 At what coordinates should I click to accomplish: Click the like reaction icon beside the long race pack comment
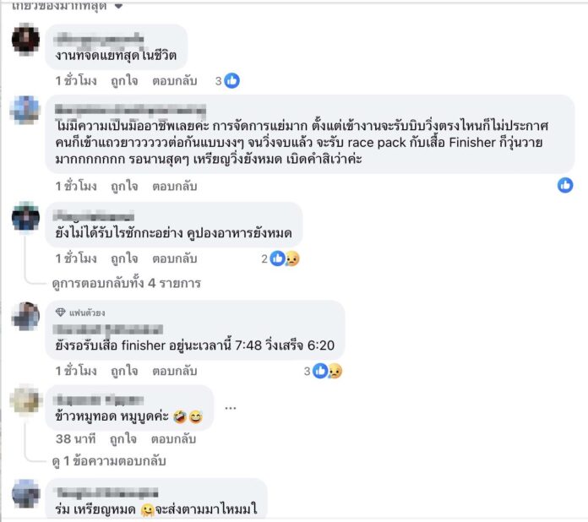[x=565, y=185]
